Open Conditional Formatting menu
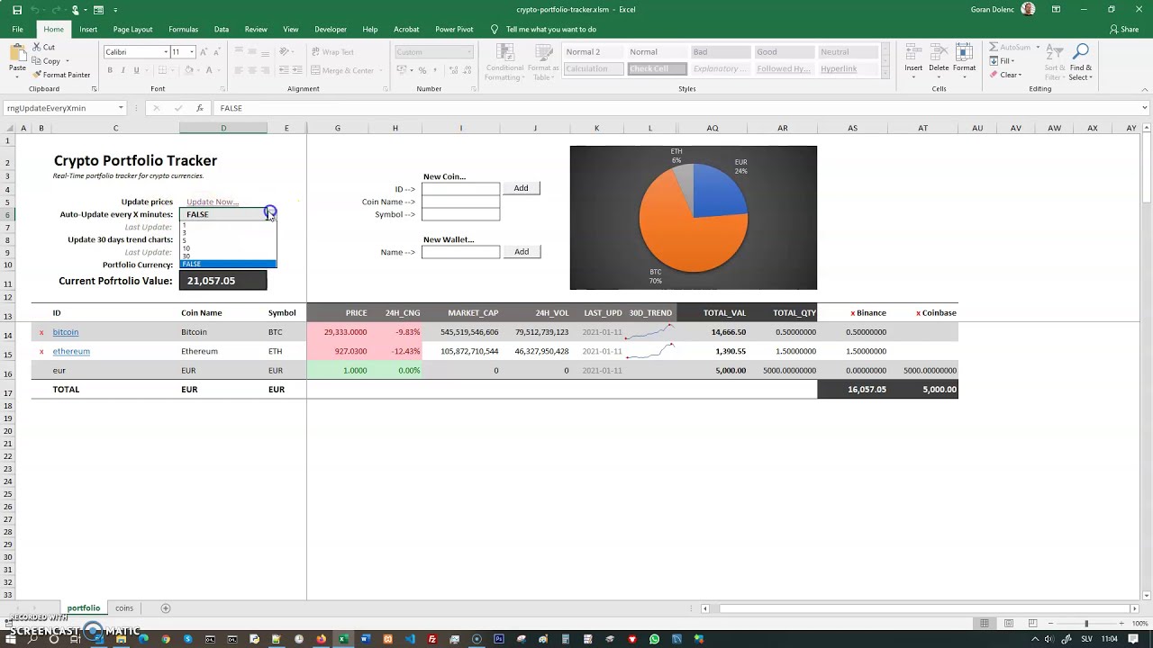Image resolution: width=1153 pixels, height=648 pixels. click(504, 61)
